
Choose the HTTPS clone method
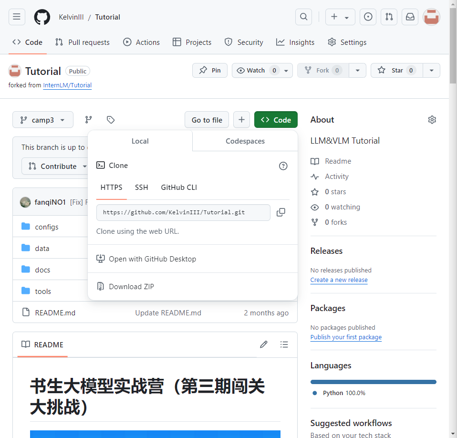pos(111,188)
